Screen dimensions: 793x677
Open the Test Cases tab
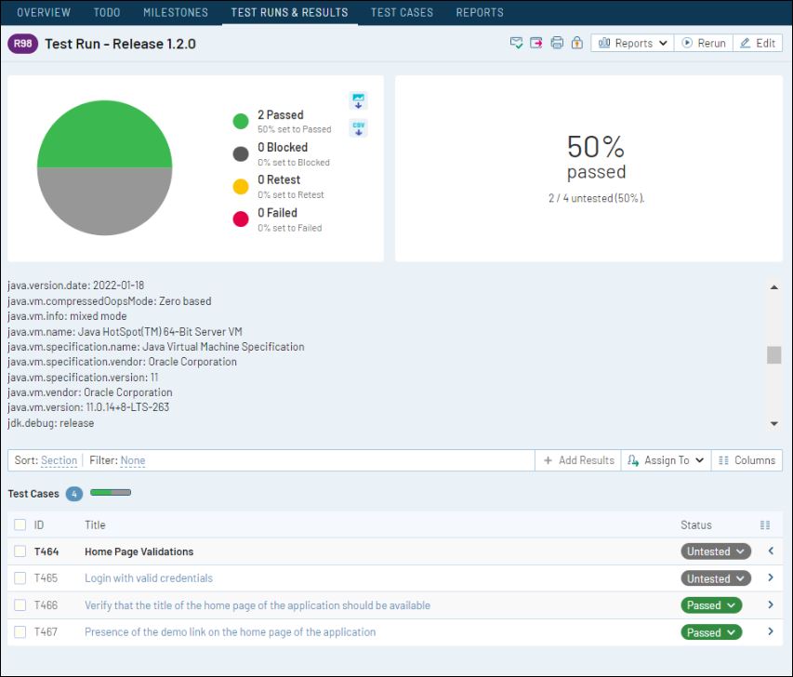tap(402, 13)
